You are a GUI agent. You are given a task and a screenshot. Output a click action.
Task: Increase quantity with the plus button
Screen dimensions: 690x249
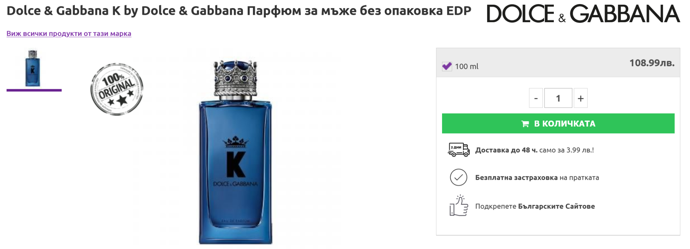click(581, 98)
